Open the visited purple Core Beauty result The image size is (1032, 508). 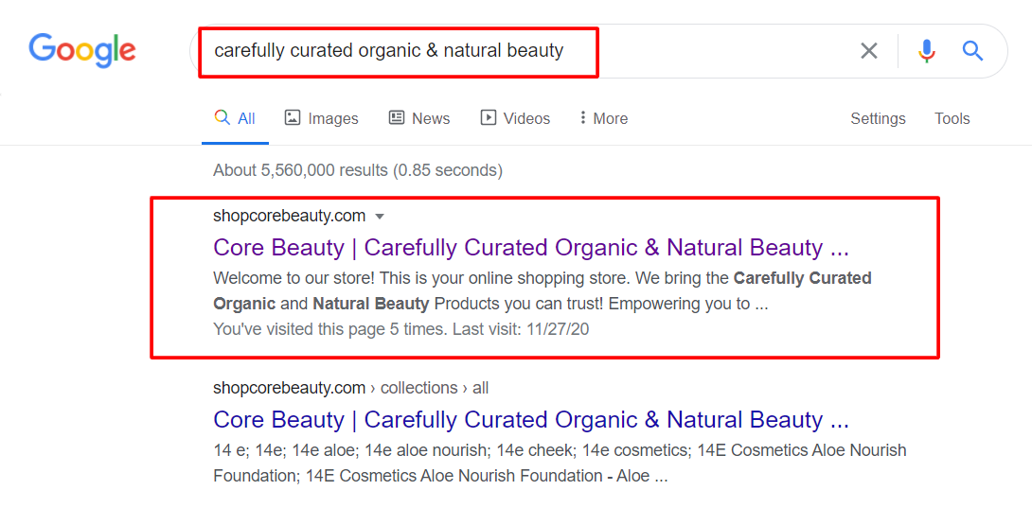pyautogui.click(x=531, y=248)
